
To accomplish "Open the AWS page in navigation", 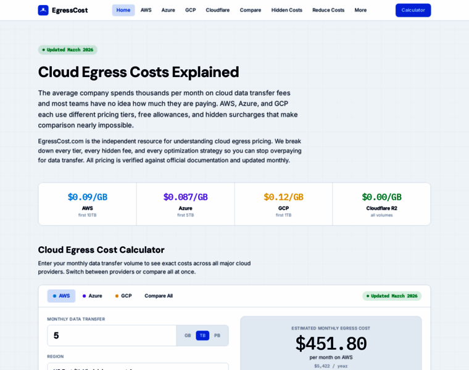I will coord(146,10).
